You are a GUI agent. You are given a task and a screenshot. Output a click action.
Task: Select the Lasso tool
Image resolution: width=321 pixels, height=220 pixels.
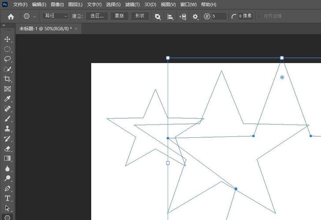(x=7, y=59)
